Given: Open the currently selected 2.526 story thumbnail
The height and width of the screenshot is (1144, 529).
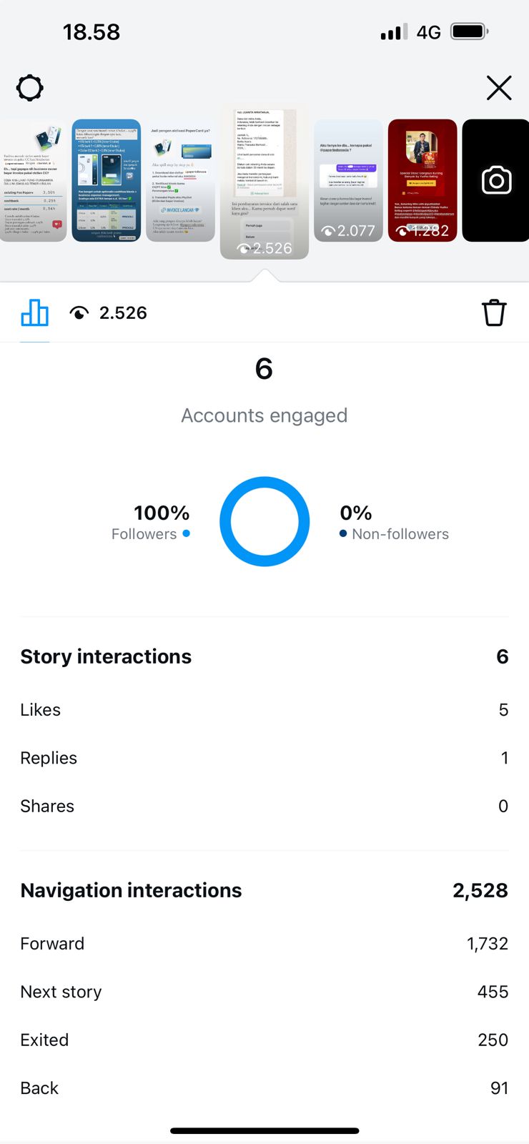Looking at the screenshot, I should click(x=264, y=182).
